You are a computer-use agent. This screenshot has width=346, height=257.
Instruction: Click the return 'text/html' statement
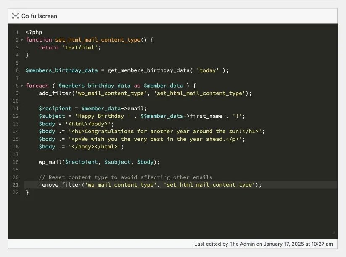point(70,47)
